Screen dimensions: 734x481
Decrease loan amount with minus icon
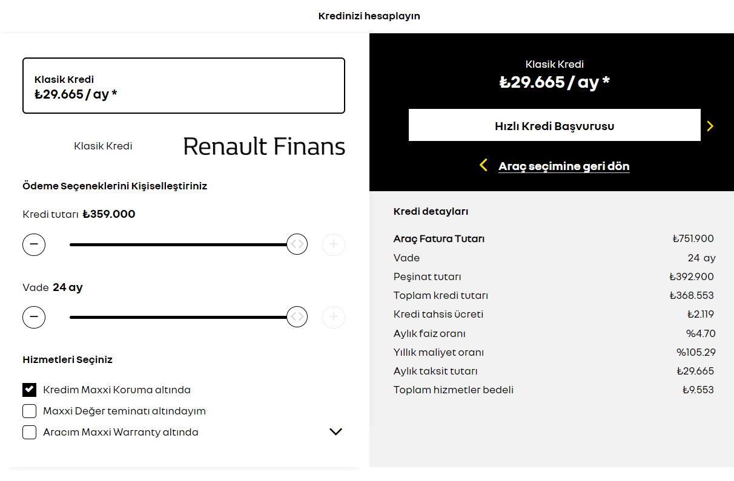pyautogui.click(x=34, y=244)
